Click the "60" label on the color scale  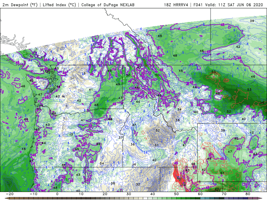click(200, 194)
